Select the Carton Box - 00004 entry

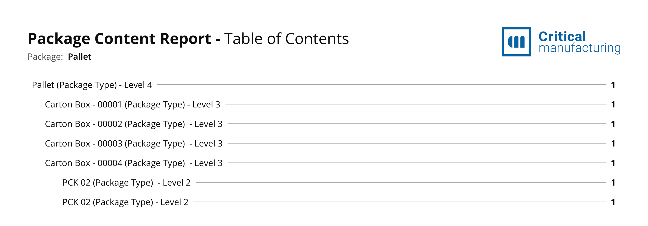(134, 163)
